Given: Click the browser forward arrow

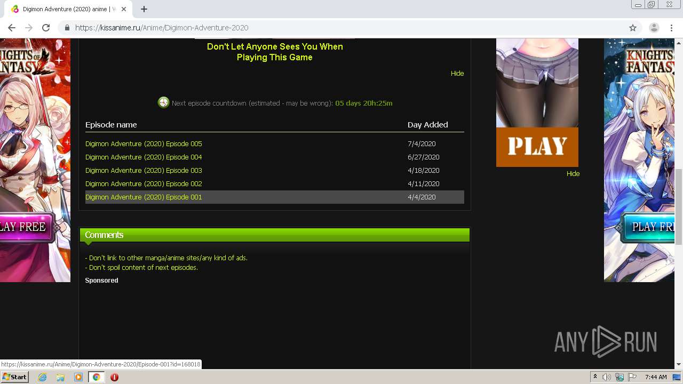Looking at the screenshot, I should click(29, 28).
